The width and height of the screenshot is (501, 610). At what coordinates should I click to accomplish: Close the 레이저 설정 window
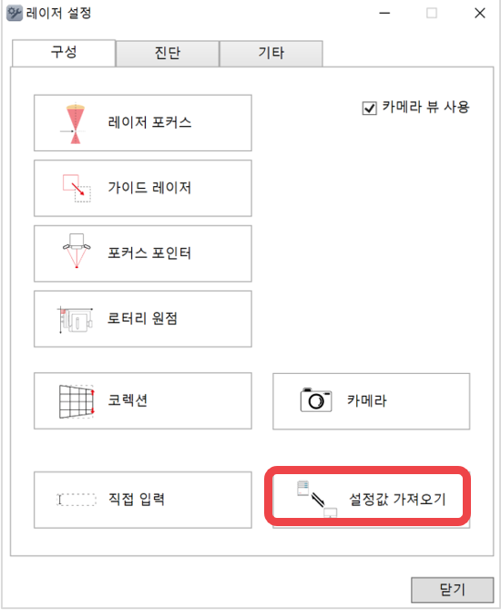(480, 14)
